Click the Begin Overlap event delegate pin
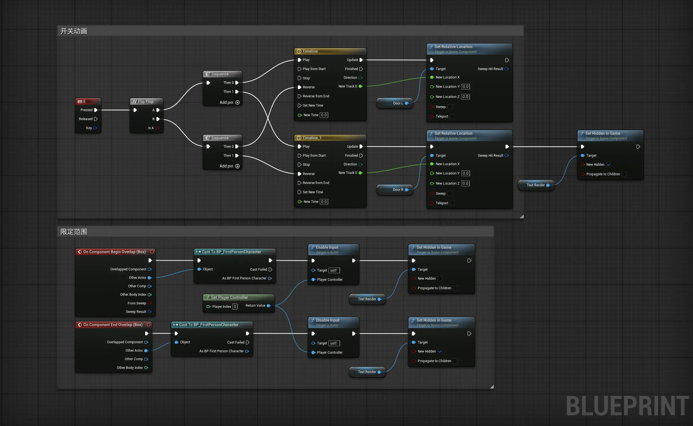693x426 pixels. tap(152, 252)
